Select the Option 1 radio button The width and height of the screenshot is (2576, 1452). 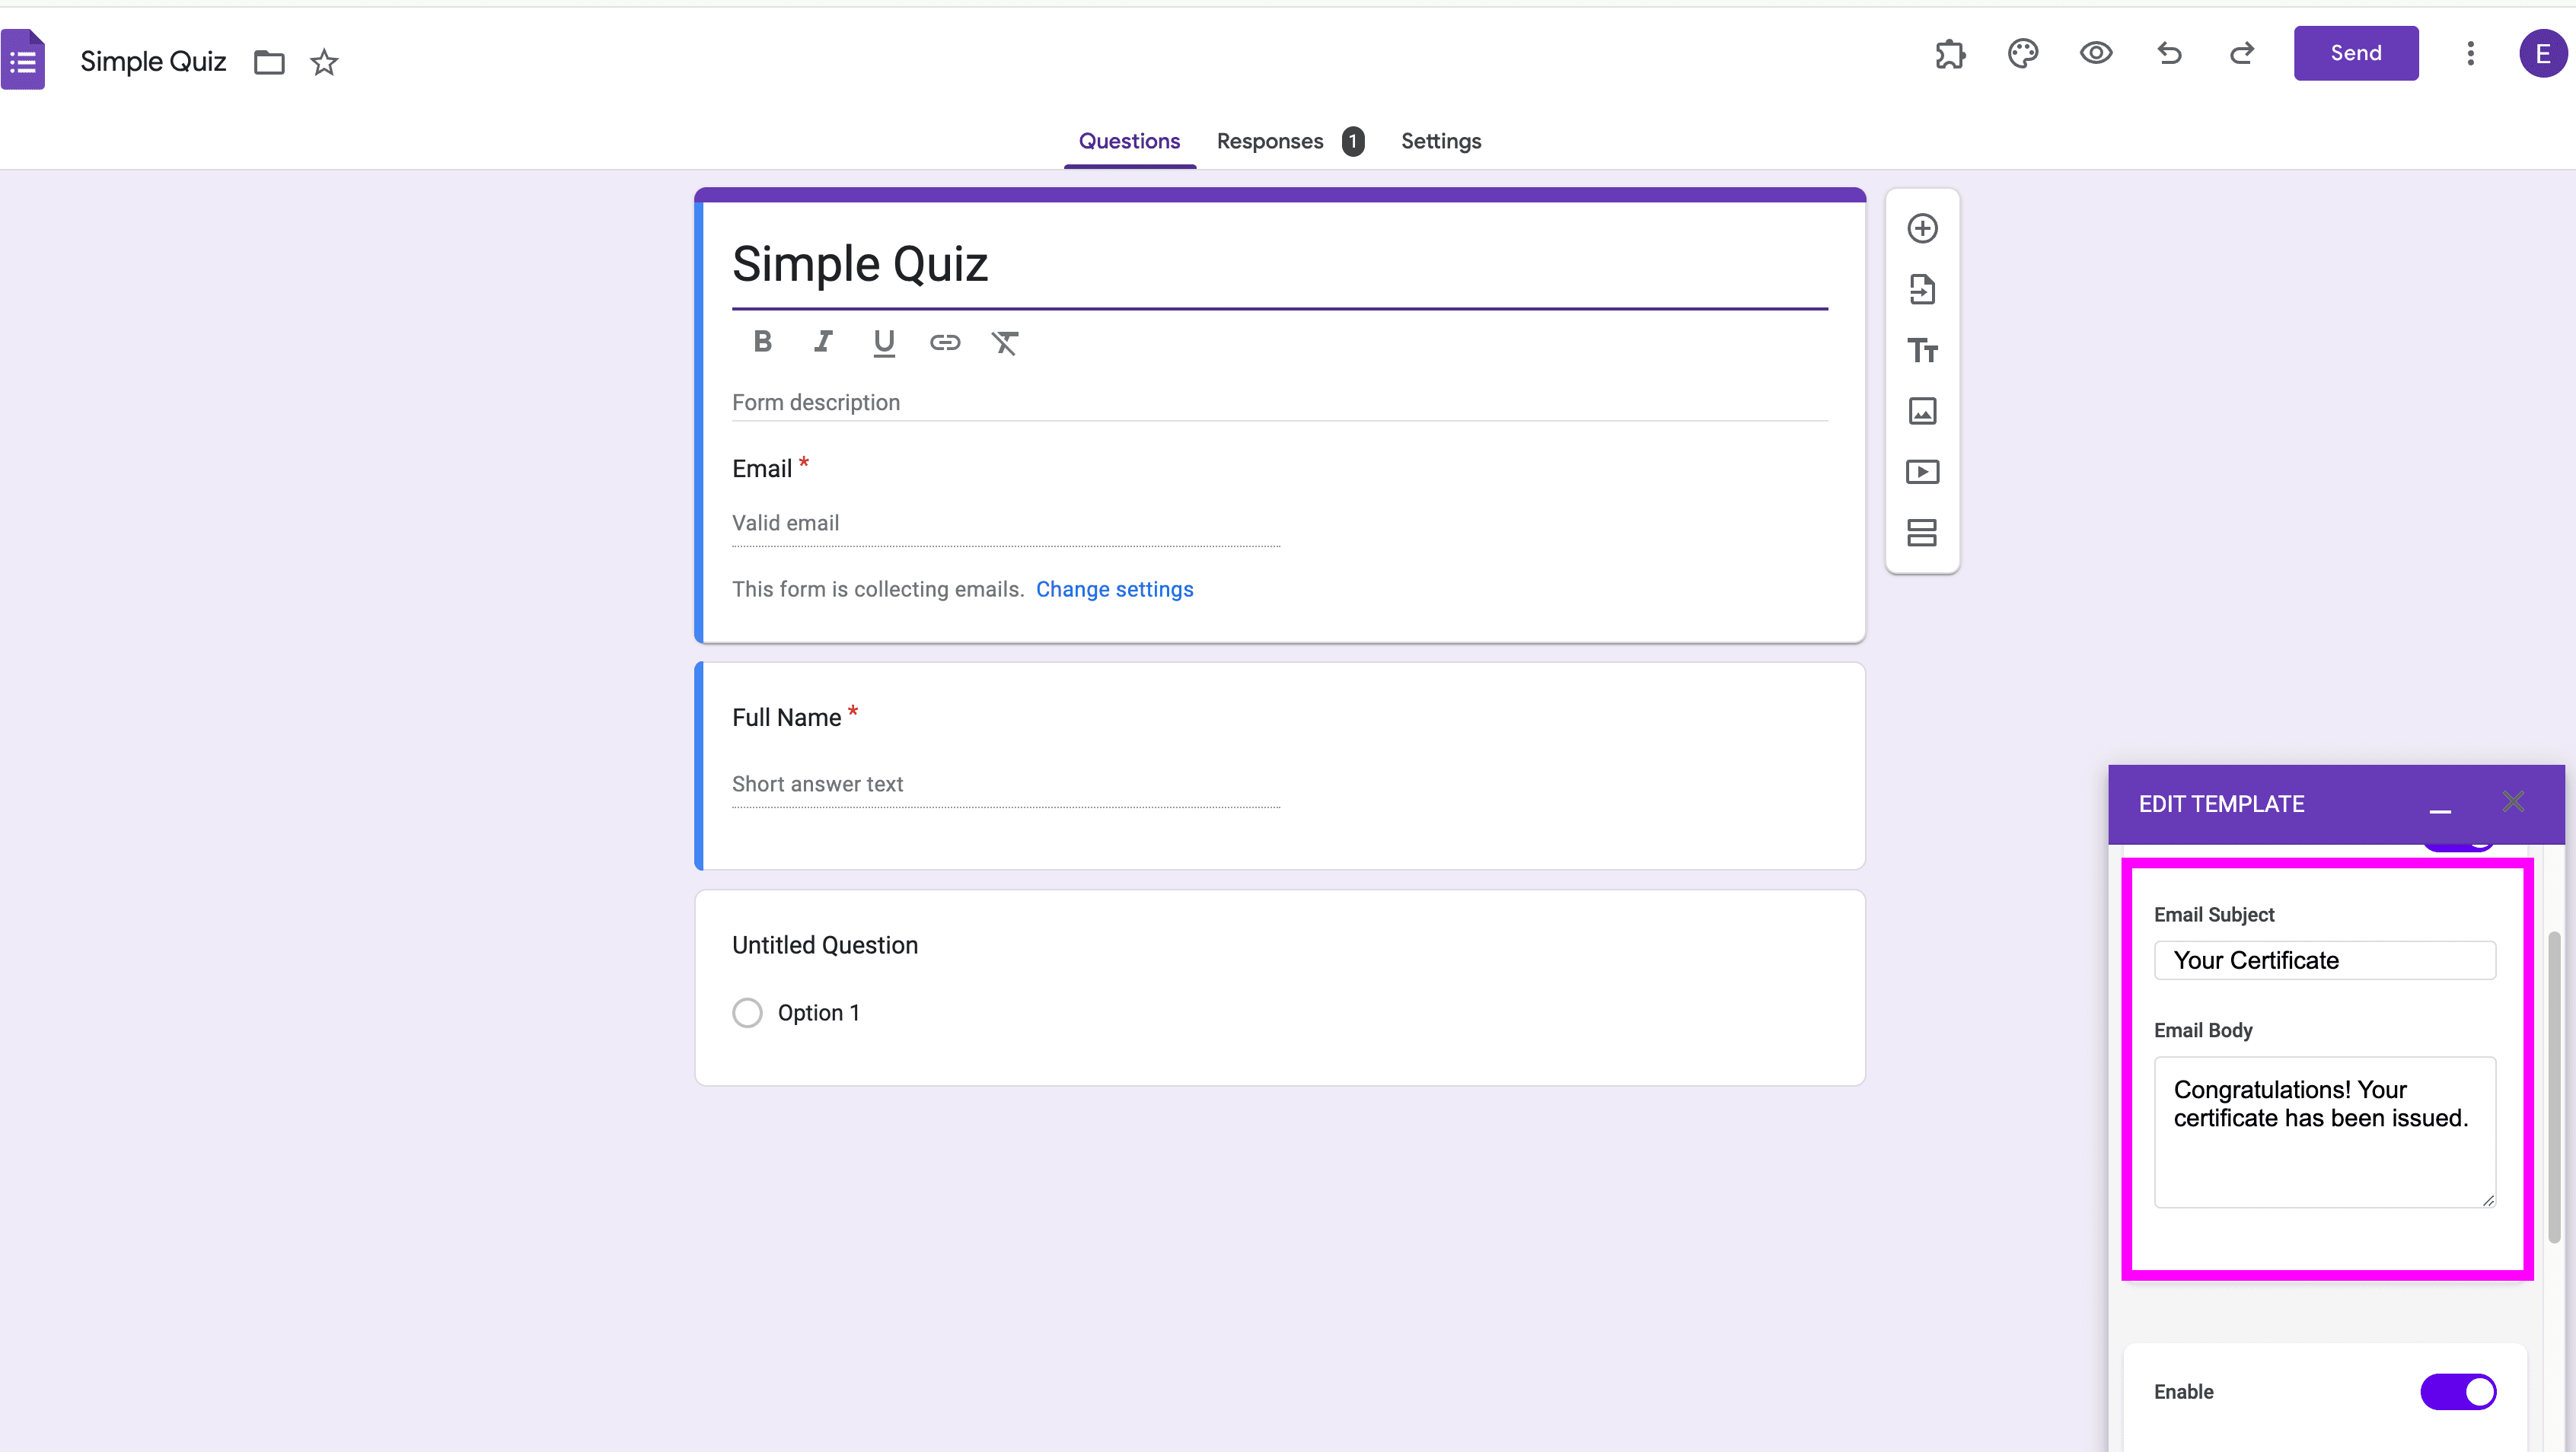747,1013
